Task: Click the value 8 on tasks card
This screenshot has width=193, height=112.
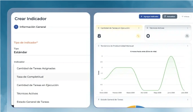Action: (99, 36)
